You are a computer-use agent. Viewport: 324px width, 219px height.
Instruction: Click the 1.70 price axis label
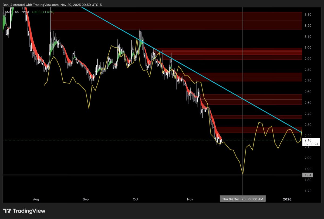308,191
